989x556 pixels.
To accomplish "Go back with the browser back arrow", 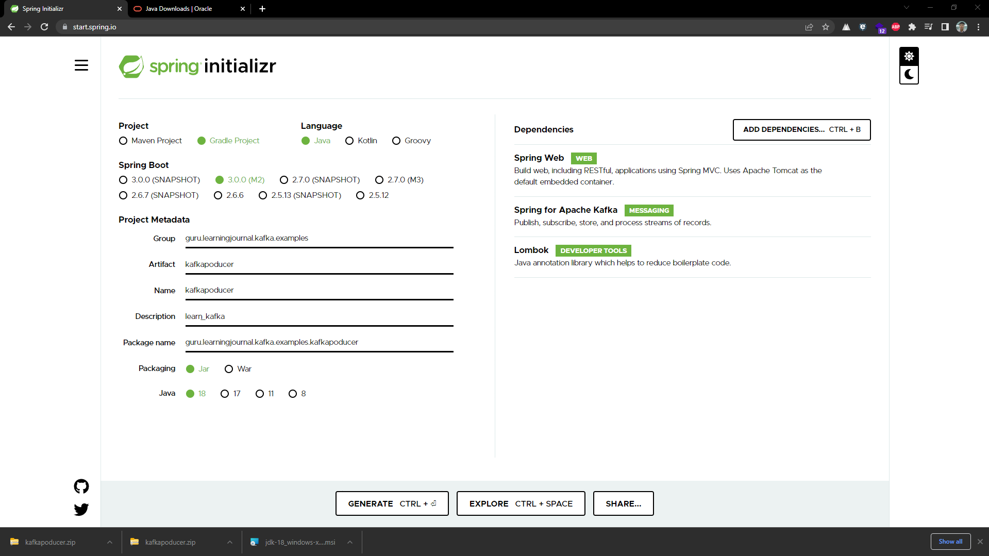I will click(x=11, y=27).
